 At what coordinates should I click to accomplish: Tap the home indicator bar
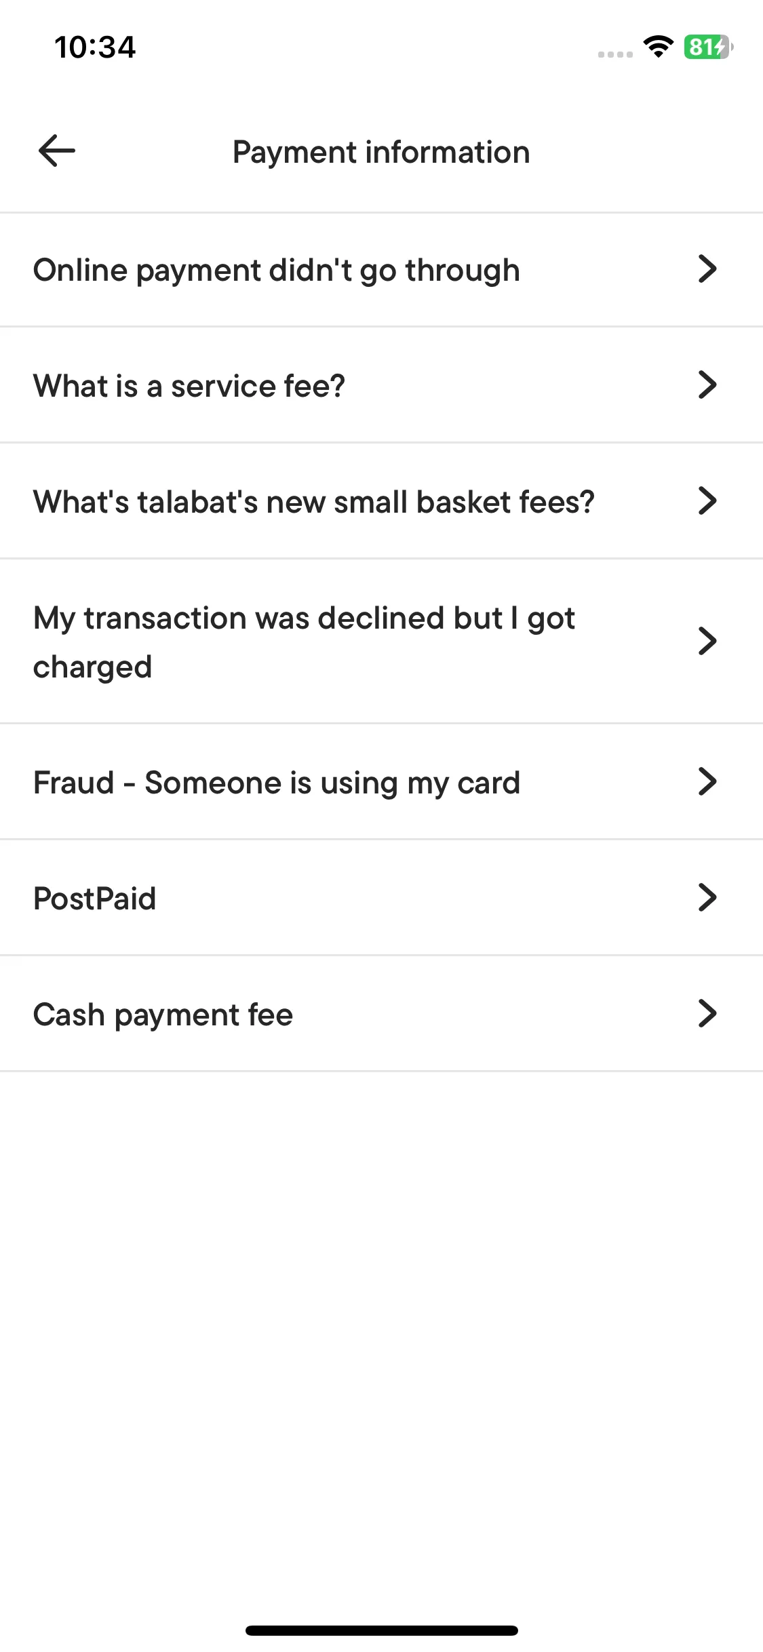381,1630
